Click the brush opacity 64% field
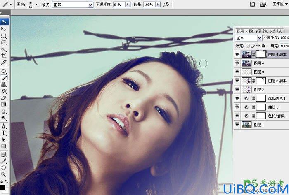Viewport: 289px width, 195px height. (x=119, y=5)
